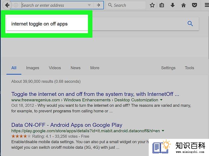This screenshot has height=156, width=209.
Task: Open search Settings
Action: [168, 68]
